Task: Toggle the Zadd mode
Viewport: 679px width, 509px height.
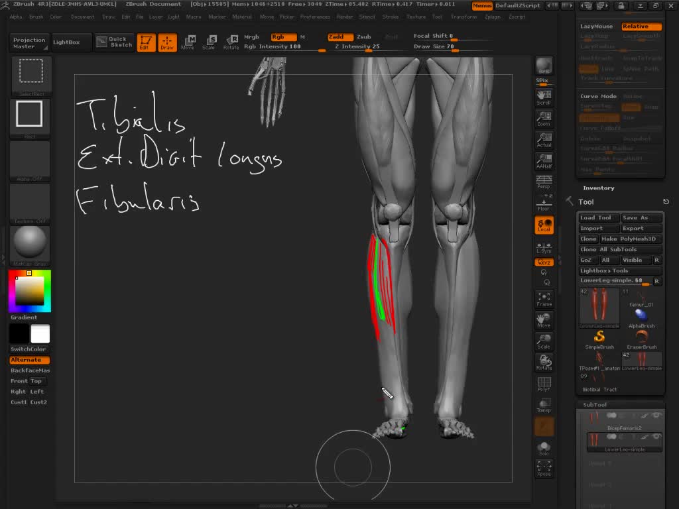Action: (x=336, y=37)
